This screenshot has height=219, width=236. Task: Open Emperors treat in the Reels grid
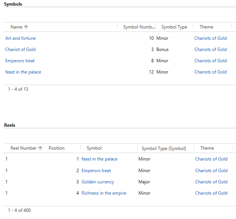coord(96,171)
